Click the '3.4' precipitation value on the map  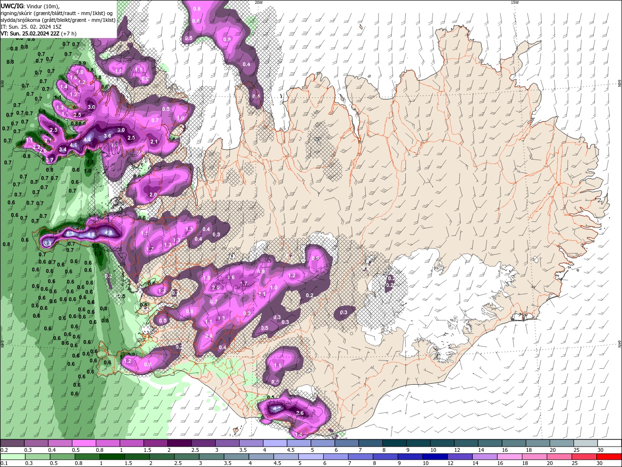point(63,149)
